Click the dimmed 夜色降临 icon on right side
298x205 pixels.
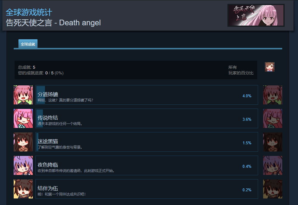[272, 165]
